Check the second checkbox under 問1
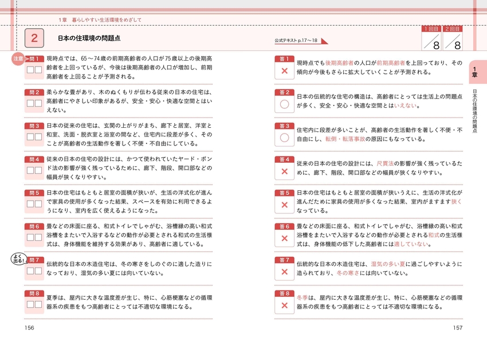The width and height of the screenshot is (487, 345). [x=38, y=69]
